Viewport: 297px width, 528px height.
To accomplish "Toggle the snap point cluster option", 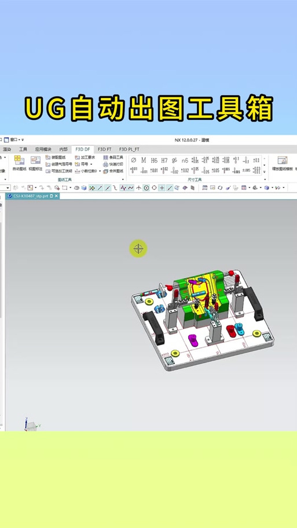I will point(92,188).
